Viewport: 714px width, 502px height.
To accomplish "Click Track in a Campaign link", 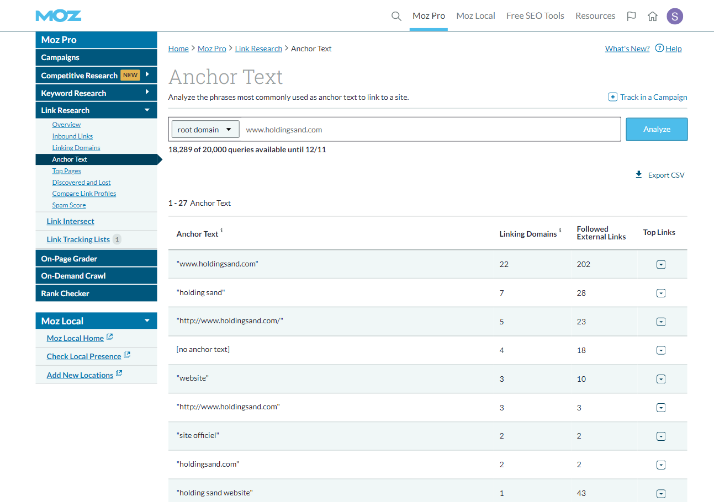I will coord(654,97).
